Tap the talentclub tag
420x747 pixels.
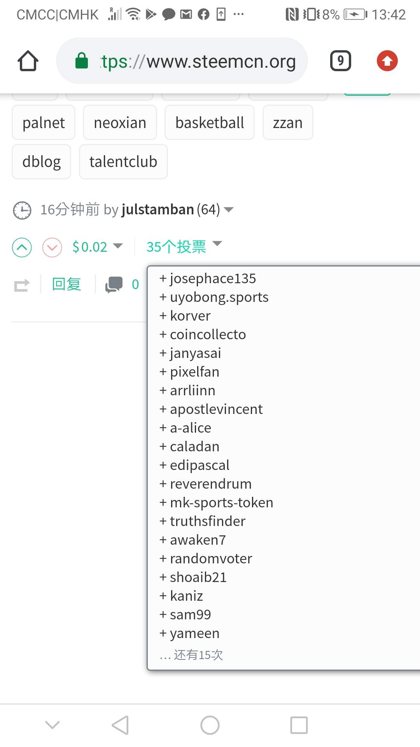pos(123,161)
